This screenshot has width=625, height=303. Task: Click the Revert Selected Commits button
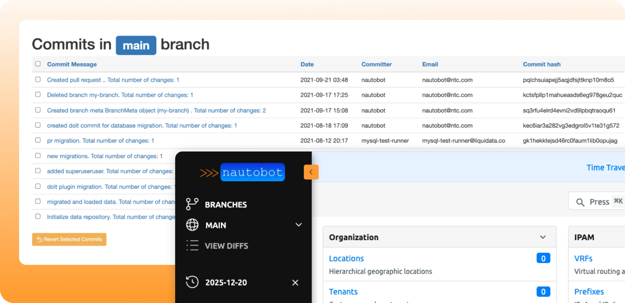click(x=69, y=239)
